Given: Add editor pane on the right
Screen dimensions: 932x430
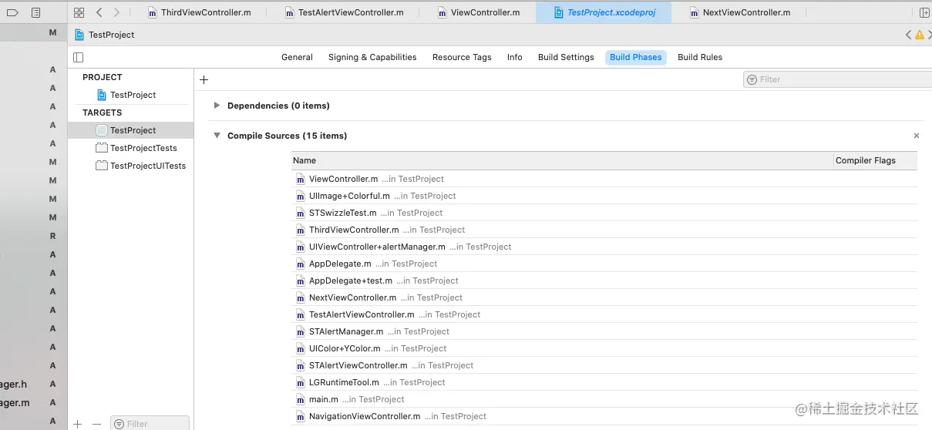Looking at the screenshot, I should pos(924,12).
